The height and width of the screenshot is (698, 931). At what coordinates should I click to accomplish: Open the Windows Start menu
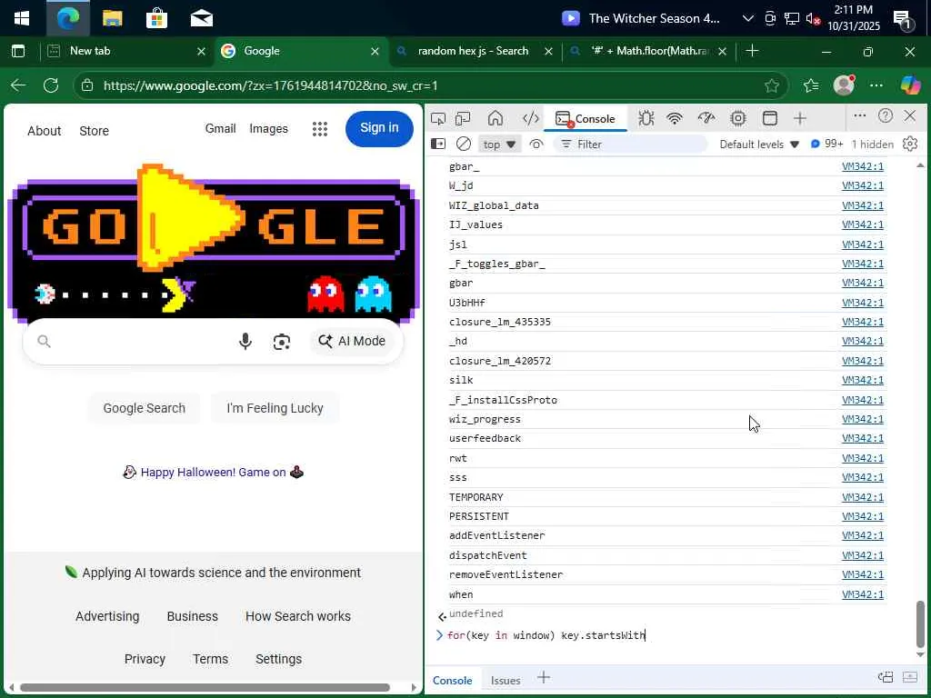(22, 18)
